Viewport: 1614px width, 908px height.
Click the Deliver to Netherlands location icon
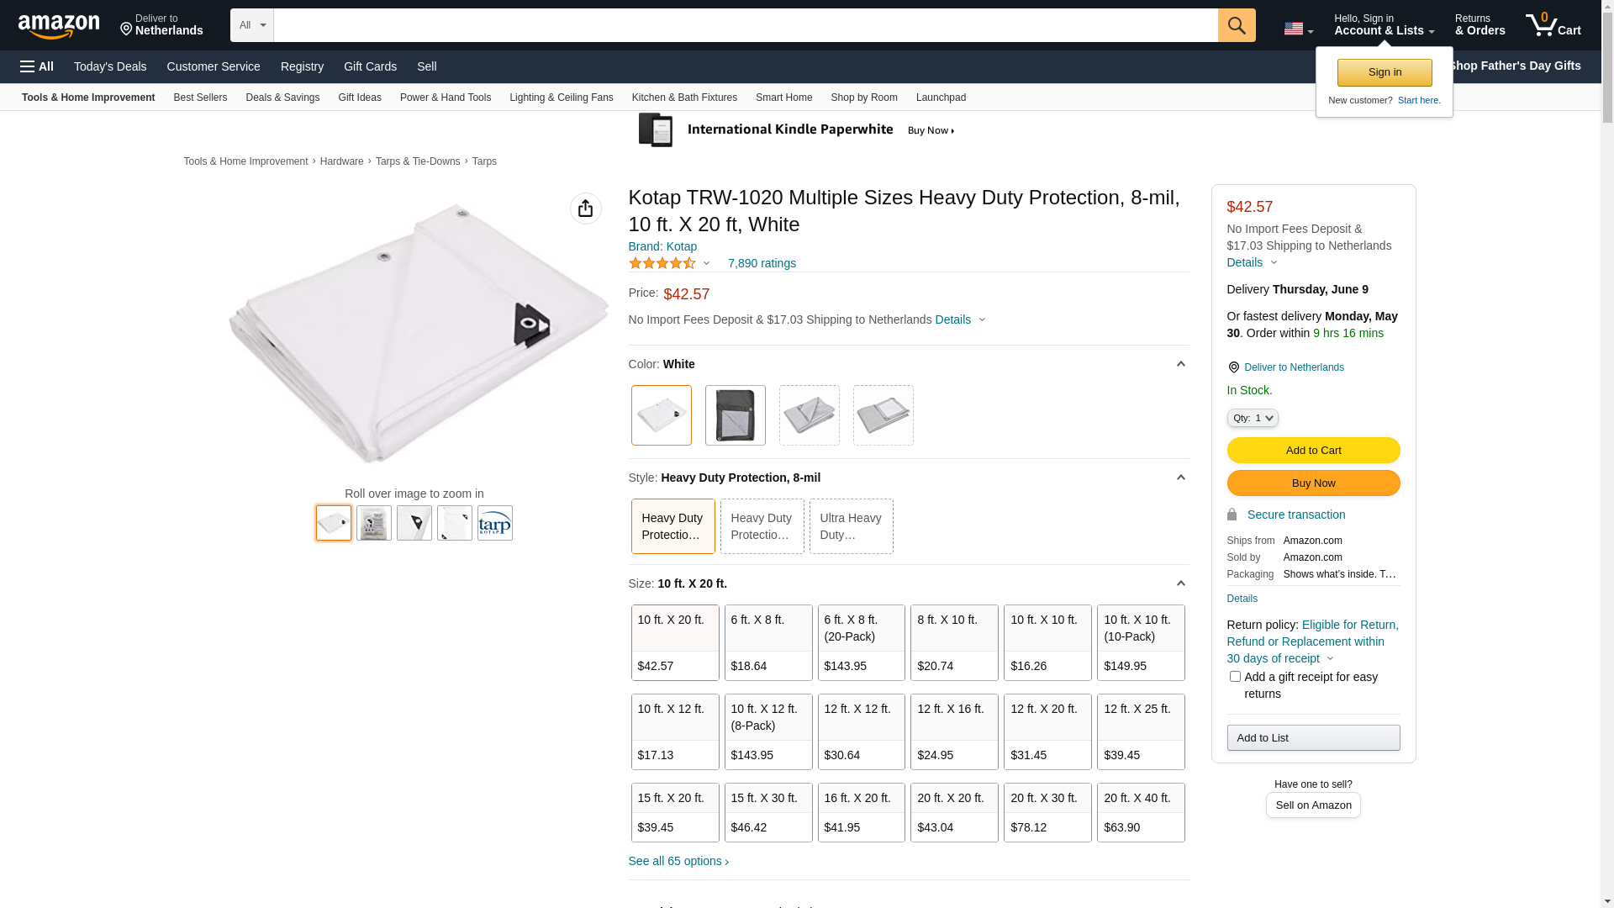[1233, 367]
